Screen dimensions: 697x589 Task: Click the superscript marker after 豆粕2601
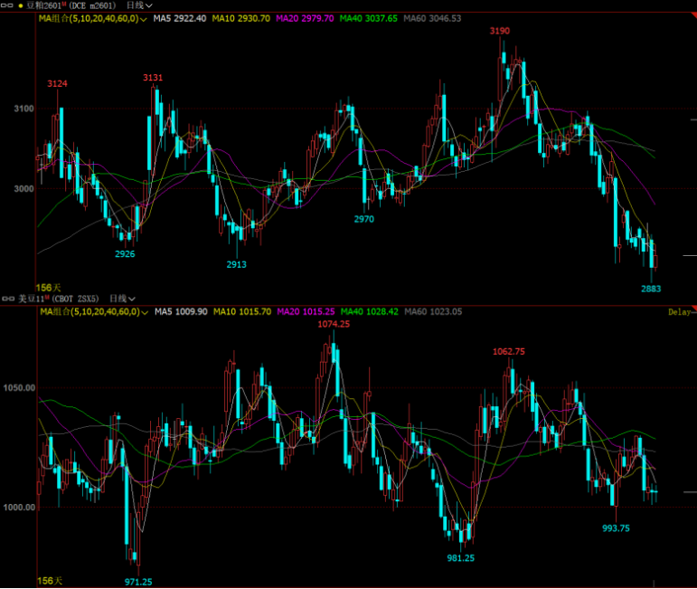pyautogui.click(x=64, y=5)
